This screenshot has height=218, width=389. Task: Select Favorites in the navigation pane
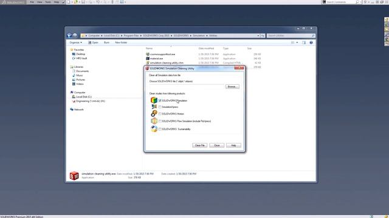click(79, 50)
